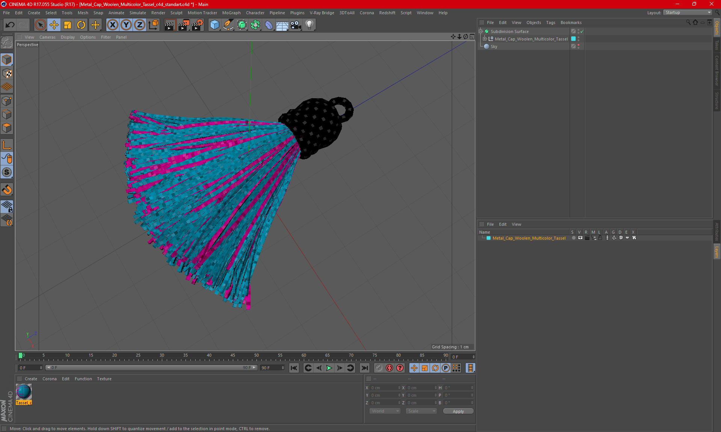Add a Cube primitive object
This screenshot has width=721, height=432.
[x=214, y=25]
